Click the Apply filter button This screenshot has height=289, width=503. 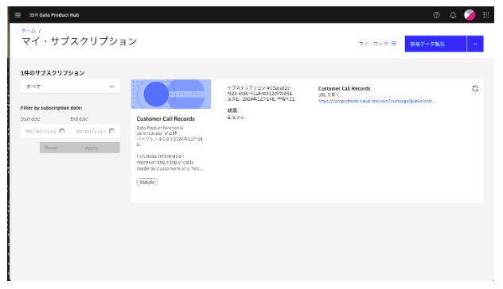[92, 148]
